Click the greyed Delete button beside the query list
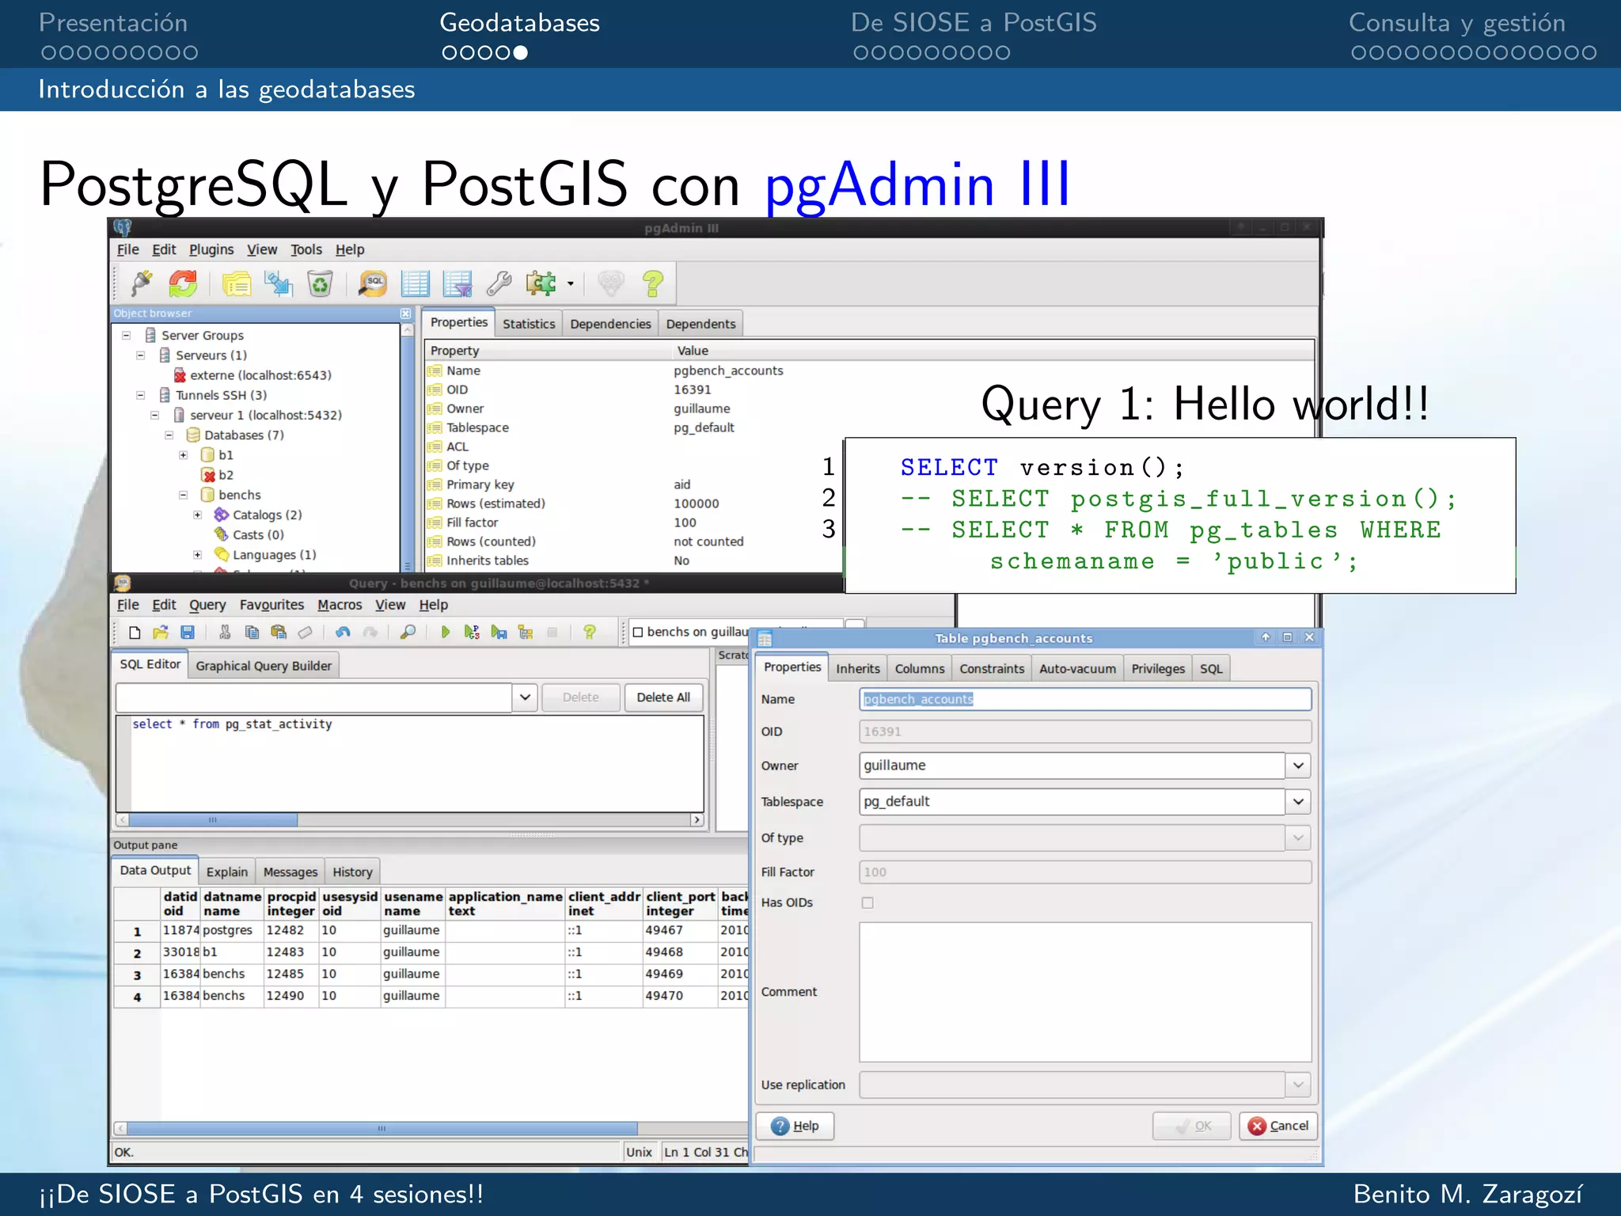The height and width of the screenshot is (1216, 1621). [x=580, y=697]
